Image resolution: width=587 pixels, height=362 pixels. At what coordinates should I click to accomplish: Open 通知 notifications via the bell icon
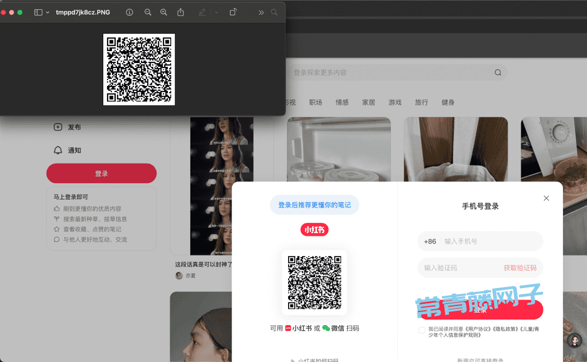[58, 150]
